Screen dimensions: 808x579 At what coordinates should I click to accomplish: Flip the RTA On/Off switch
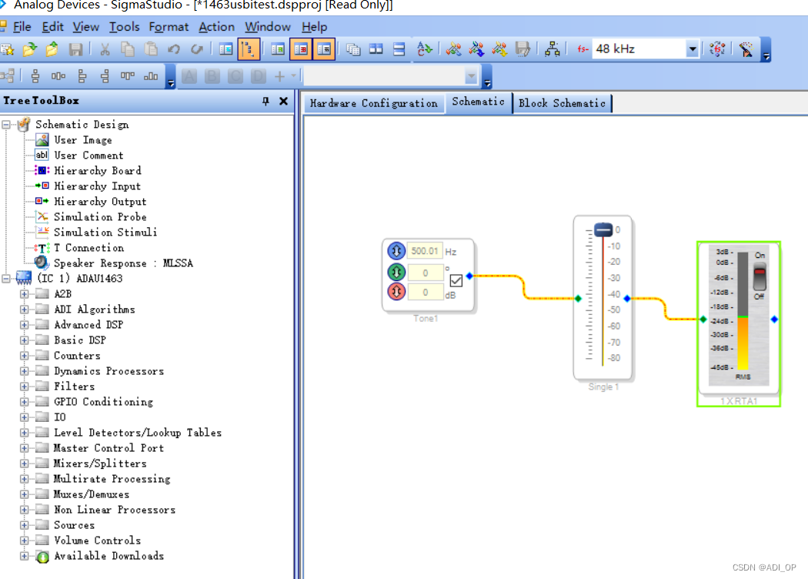tap(760, 276)
